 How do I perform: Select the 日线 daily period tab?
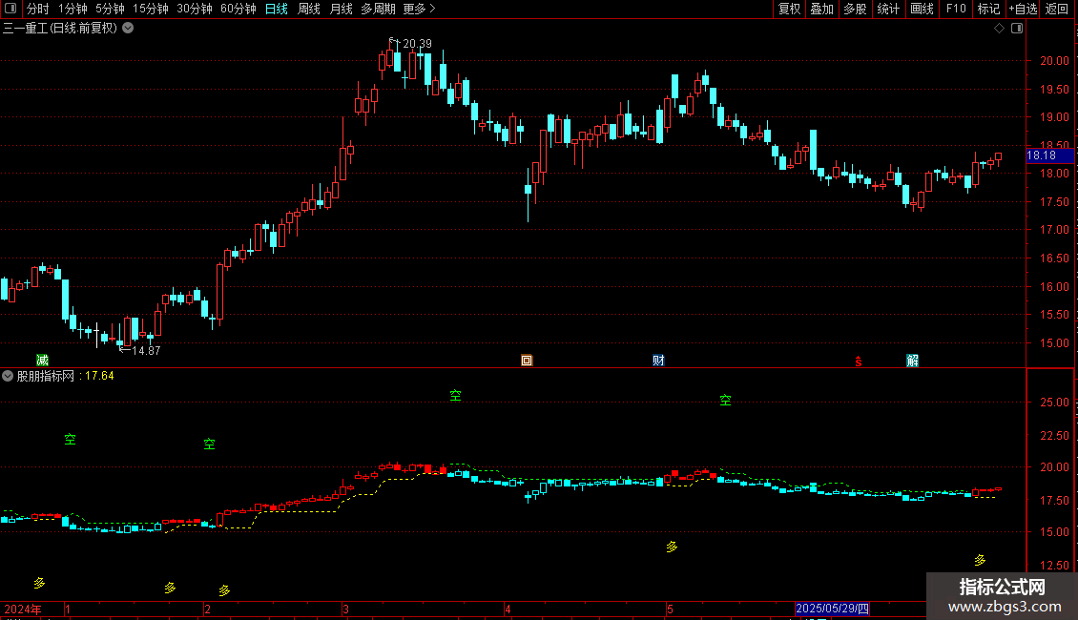pyautogui.click(x=277, y=9)
